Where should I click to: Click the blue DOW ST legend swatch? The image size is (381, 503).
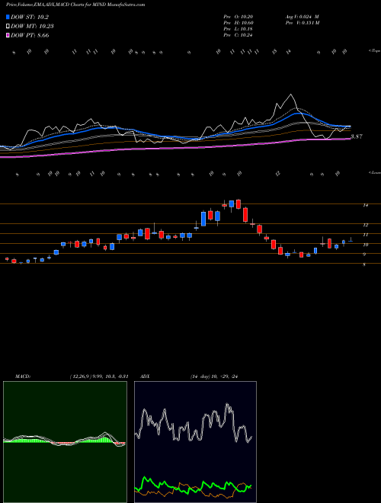coord(8,17)
